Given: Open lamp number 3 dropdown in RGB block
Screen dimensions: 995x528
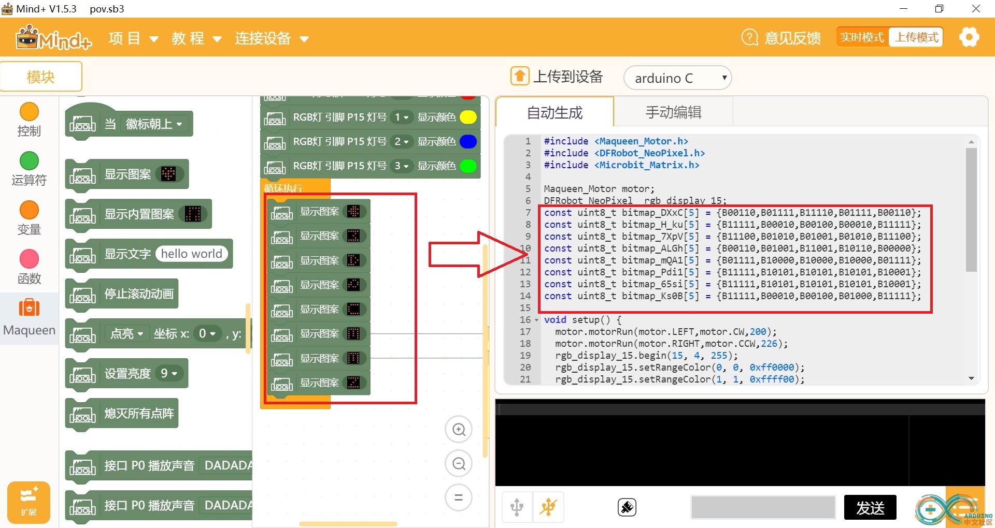Looking at the screenshot, I should (402, 166).
